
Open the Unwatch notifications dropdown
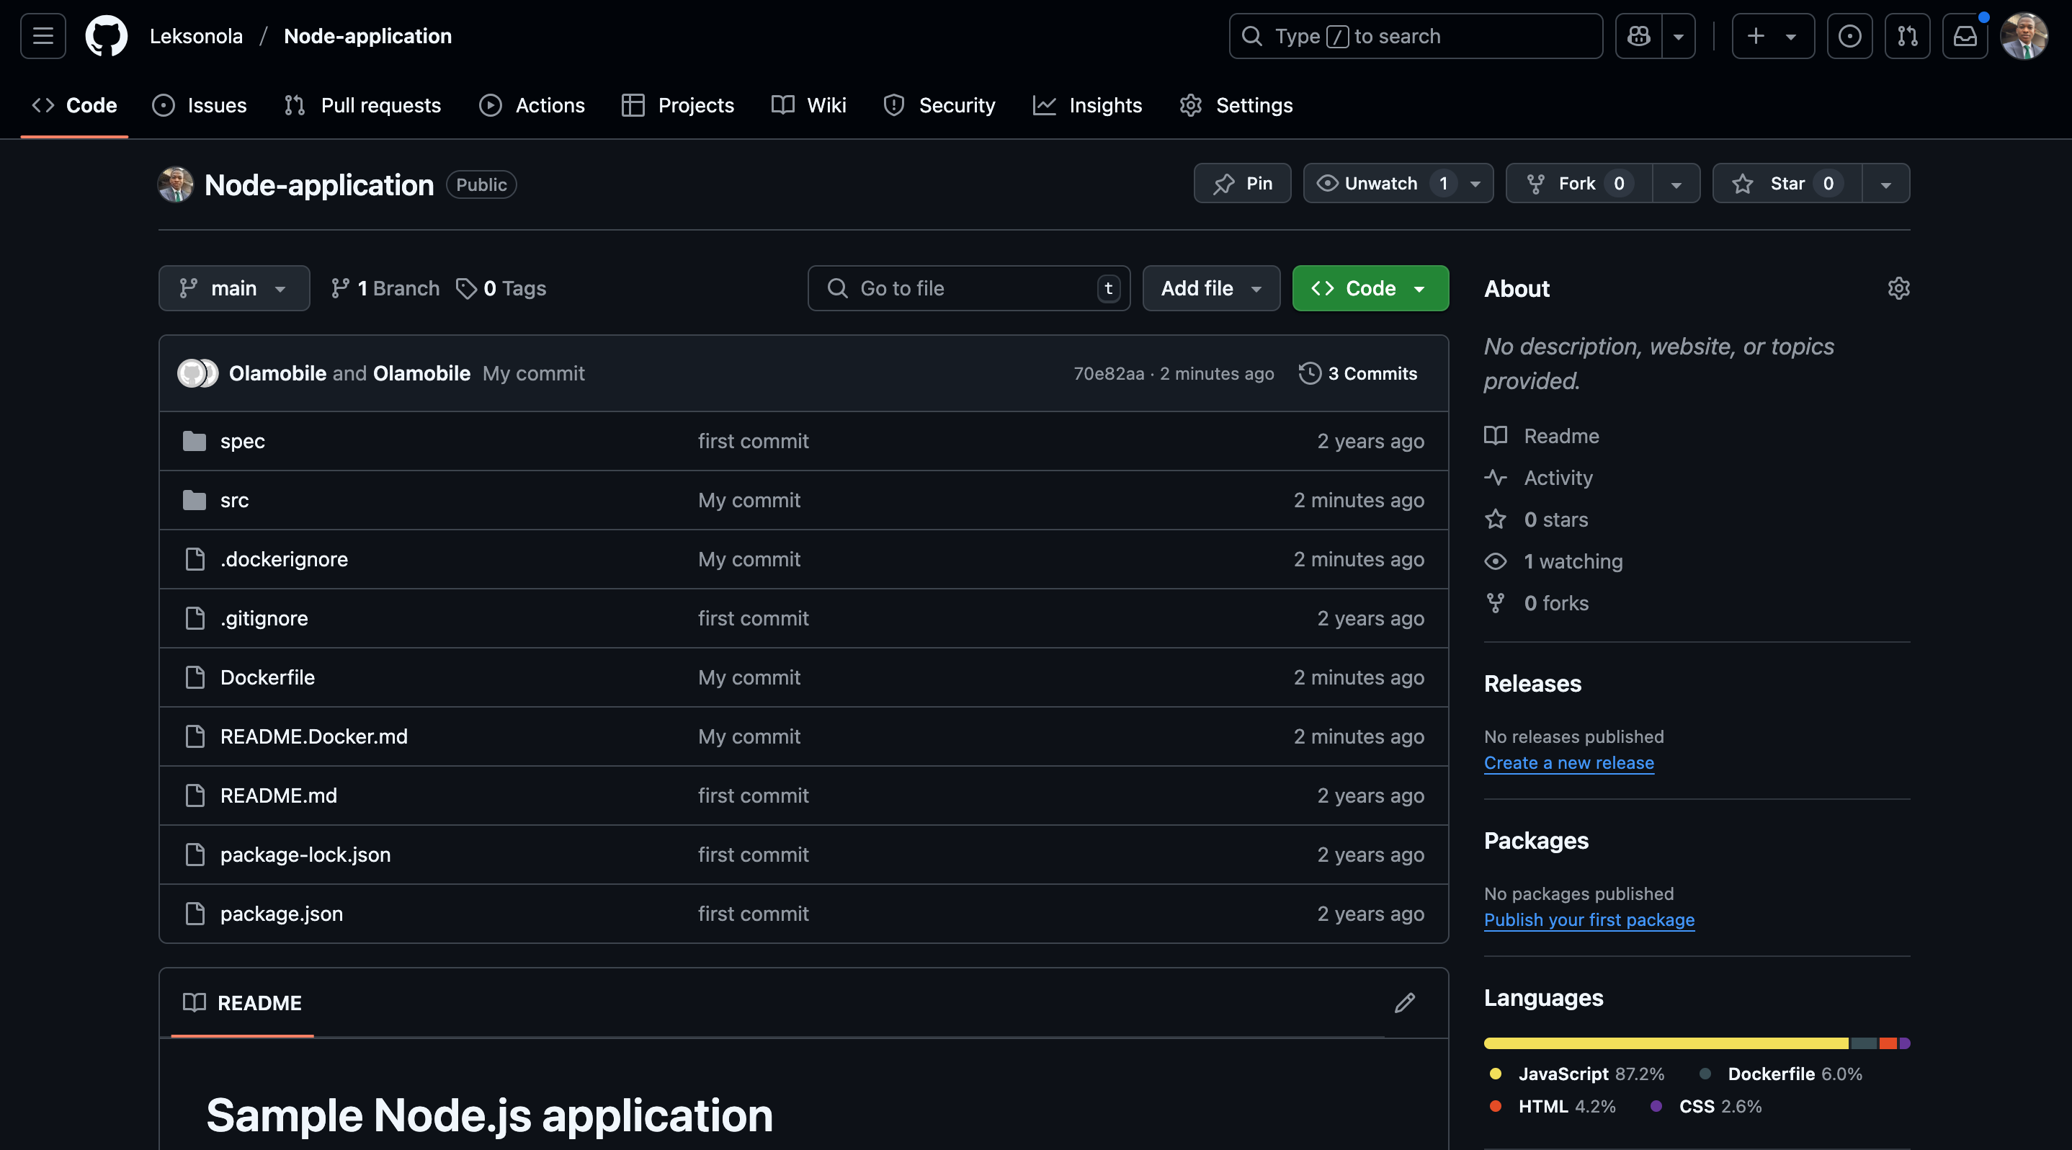click(1398, 183)
